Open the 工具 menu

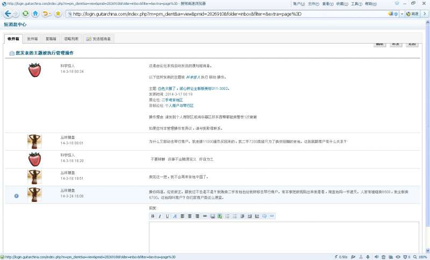[356, 4]
